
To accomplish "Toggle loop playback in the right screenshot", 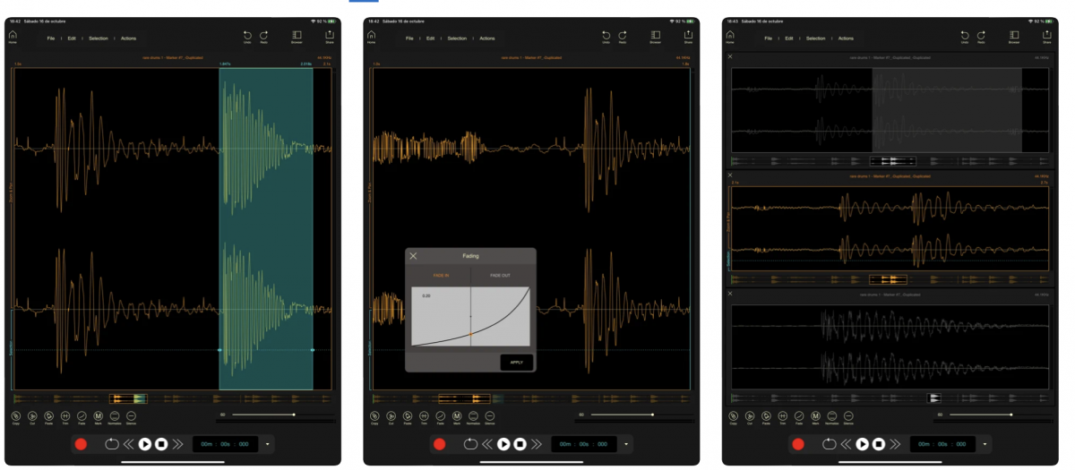I will [829, 444].
